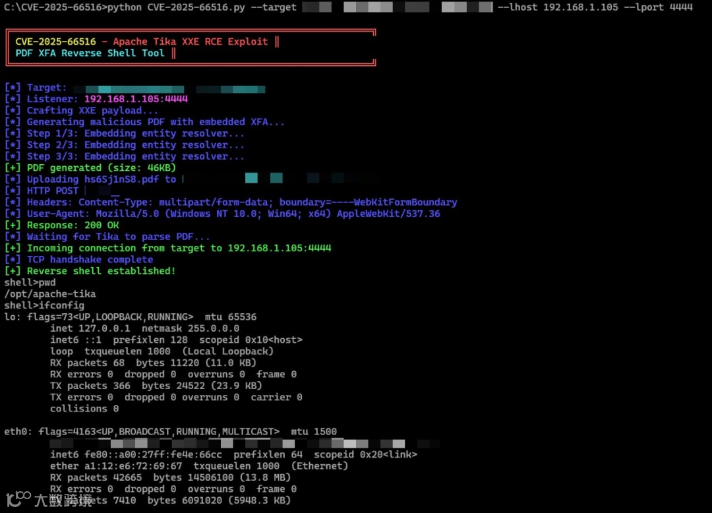Viewport: 712px width, 513px height.
Task: Click the lo line with 'frame 0'
Action: (173, 374)
